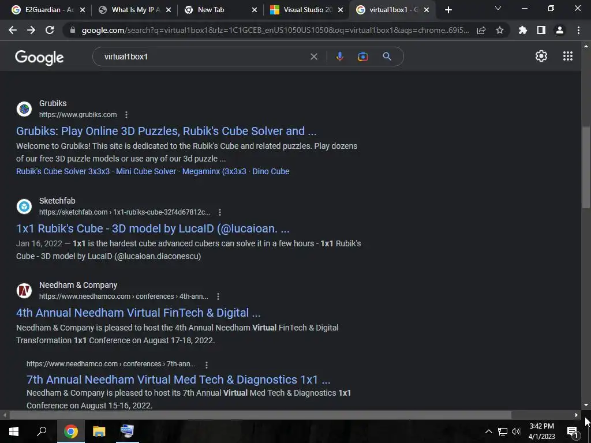Click Needham & Company favicon
The width and height of the screenshot is (591, 443).
coord(24,291)
